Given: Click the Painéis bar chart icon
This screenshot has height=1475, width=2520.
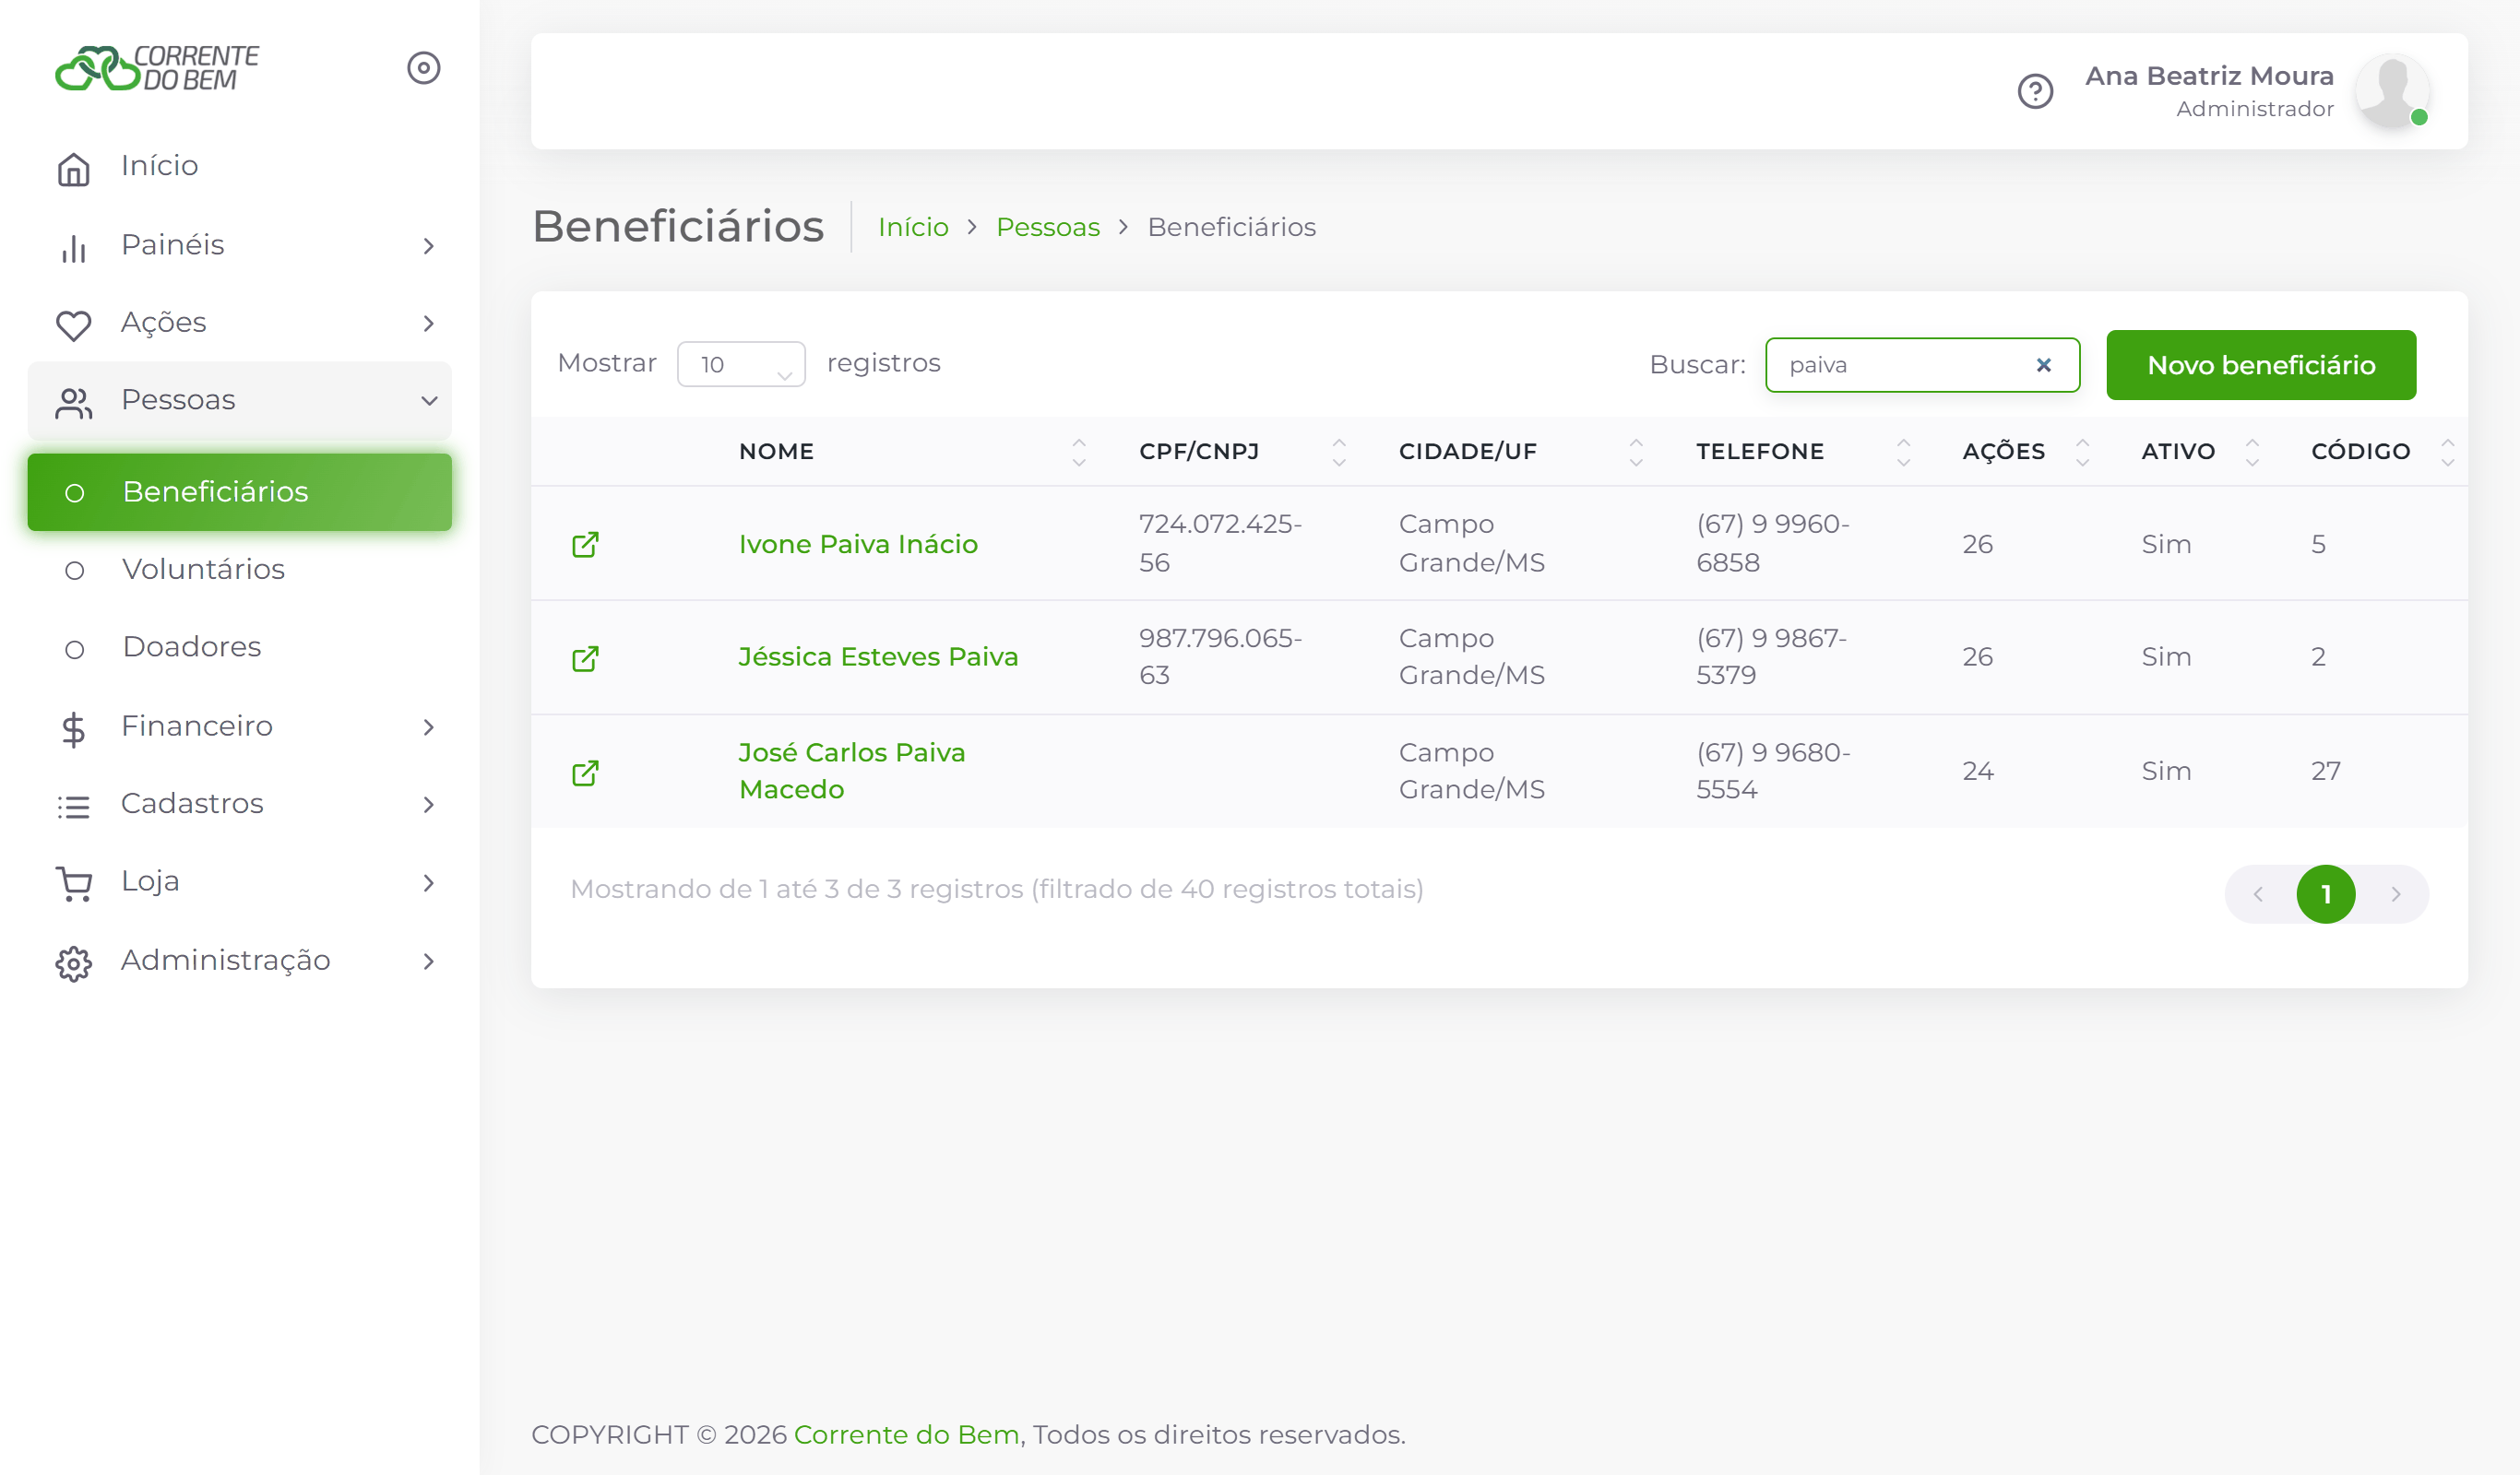Looking at the screenshot, I should coord(74,248).
